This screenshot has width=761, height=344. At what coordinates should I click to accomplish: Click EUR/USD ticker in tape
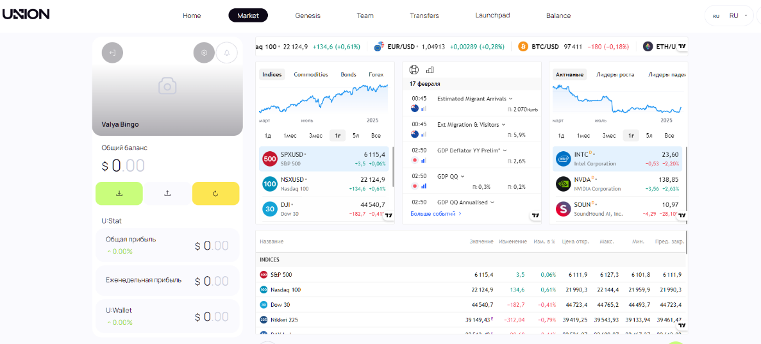(440, 47)
